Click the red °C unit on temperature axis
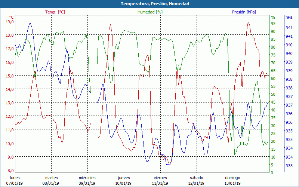The image size is (299, 187). [12, 17]
